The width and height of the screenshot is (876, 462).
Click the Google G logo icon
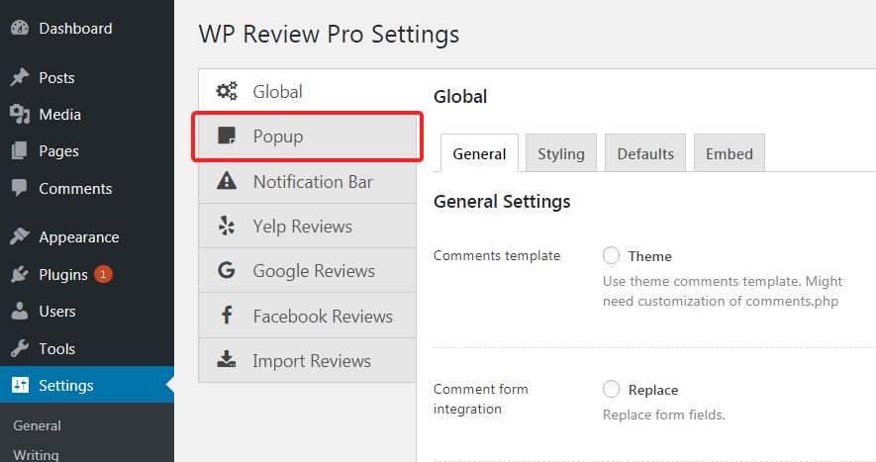(x=227, y=270)
